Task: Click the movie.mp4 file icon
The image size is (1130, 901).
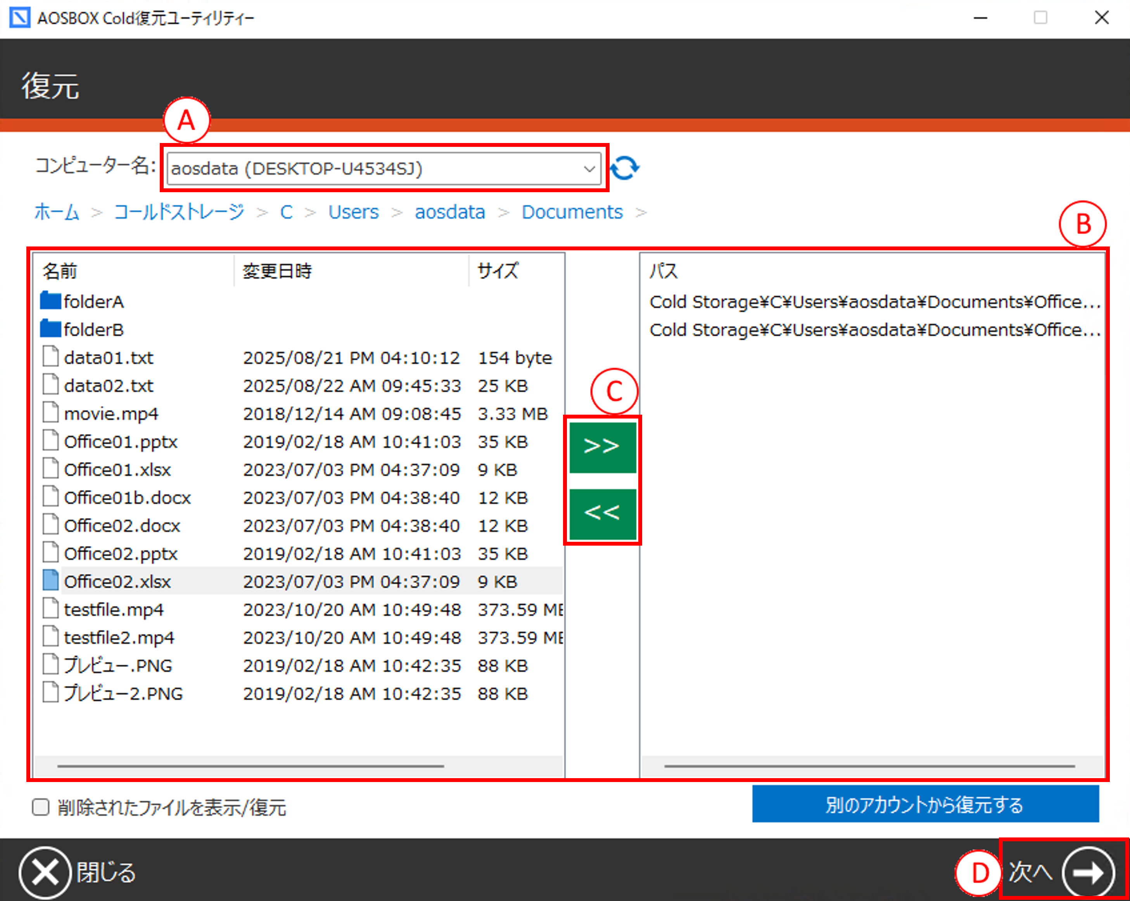Action: pyautogui.click(x=50, y=413)
